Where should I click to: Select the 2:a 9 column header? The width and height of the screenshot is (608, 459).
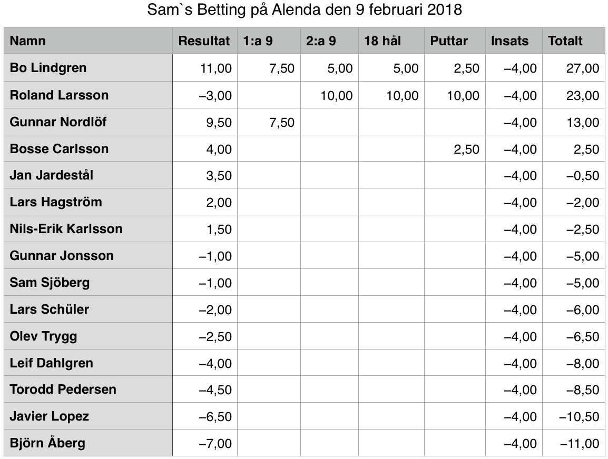[329, 41]
